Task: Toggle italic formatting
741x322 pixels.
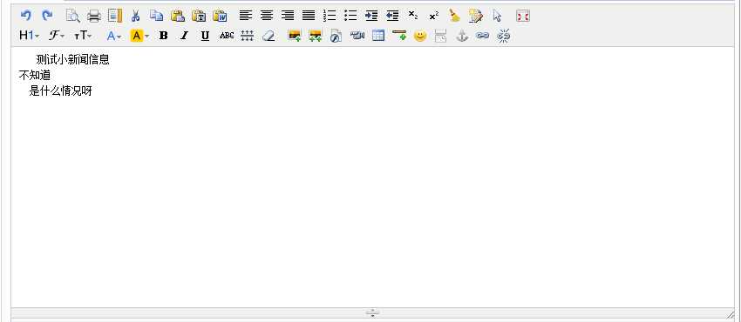Action: point(184,36)
